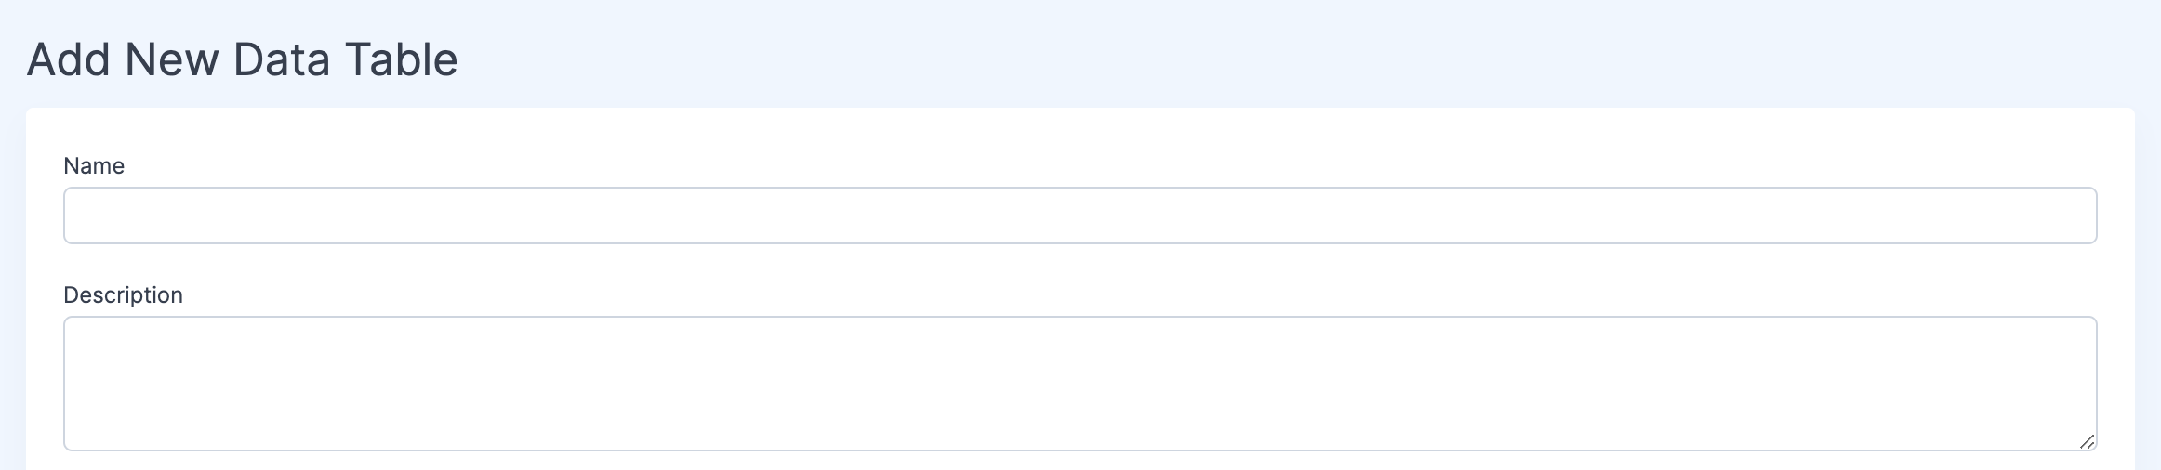This screenshot has height=470, width=2161.
Task: Click the Description textarea resize handle
Action: click(x=2087, y=442)
